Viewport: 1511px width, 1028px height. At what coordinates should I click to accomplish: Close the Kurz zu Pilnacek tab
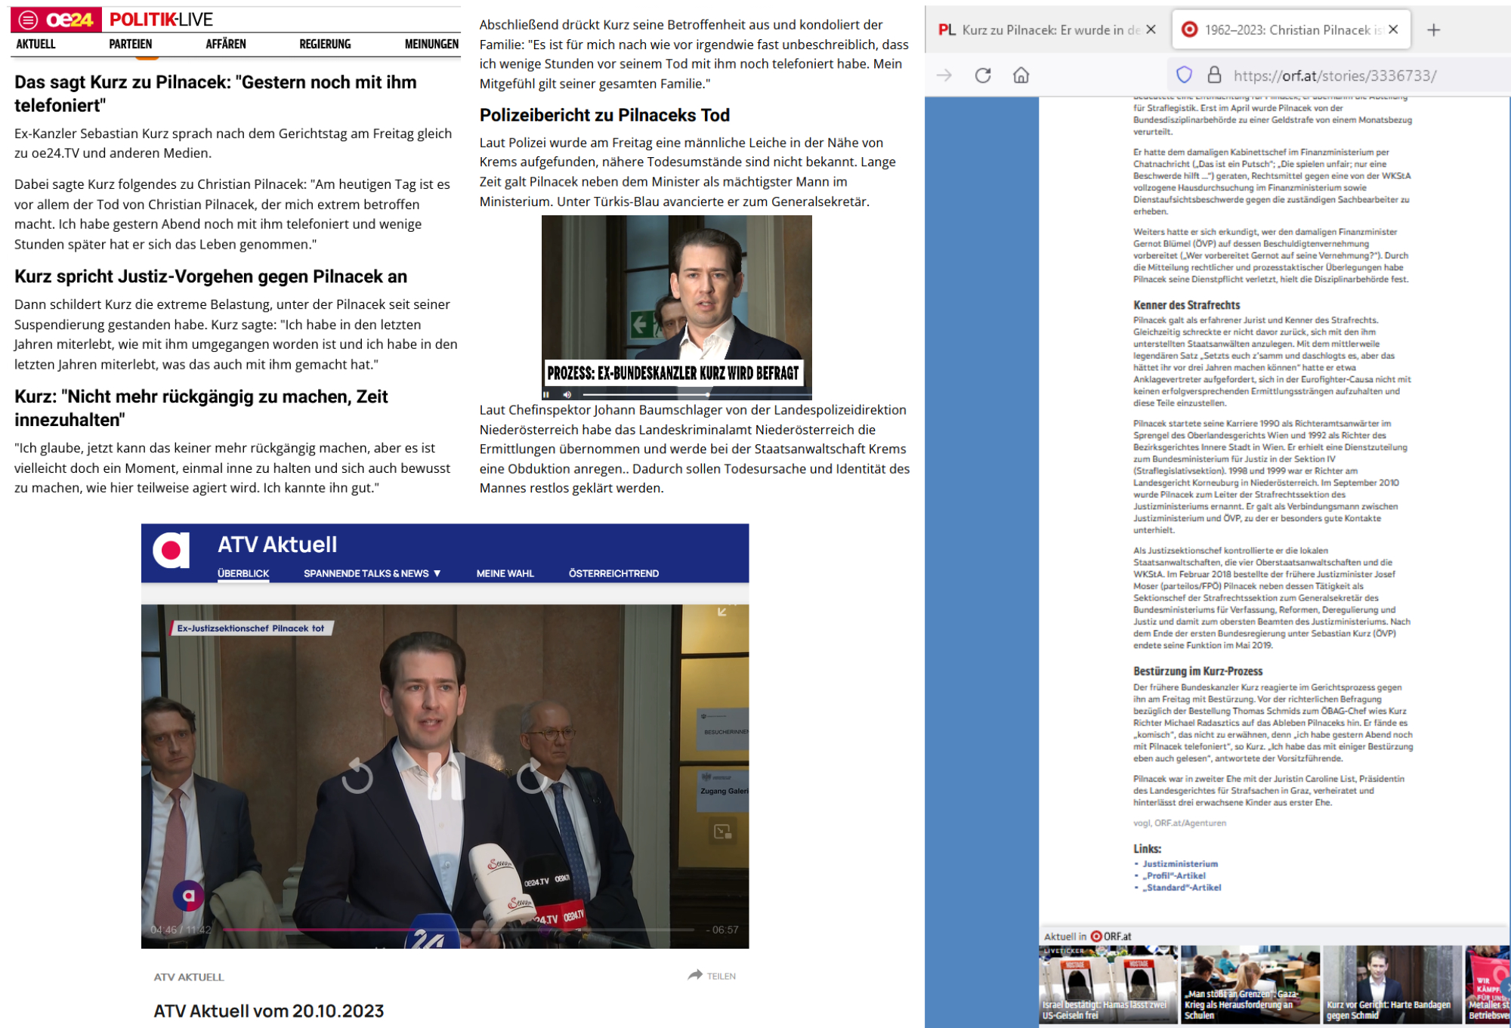[x=1151, y=30]
